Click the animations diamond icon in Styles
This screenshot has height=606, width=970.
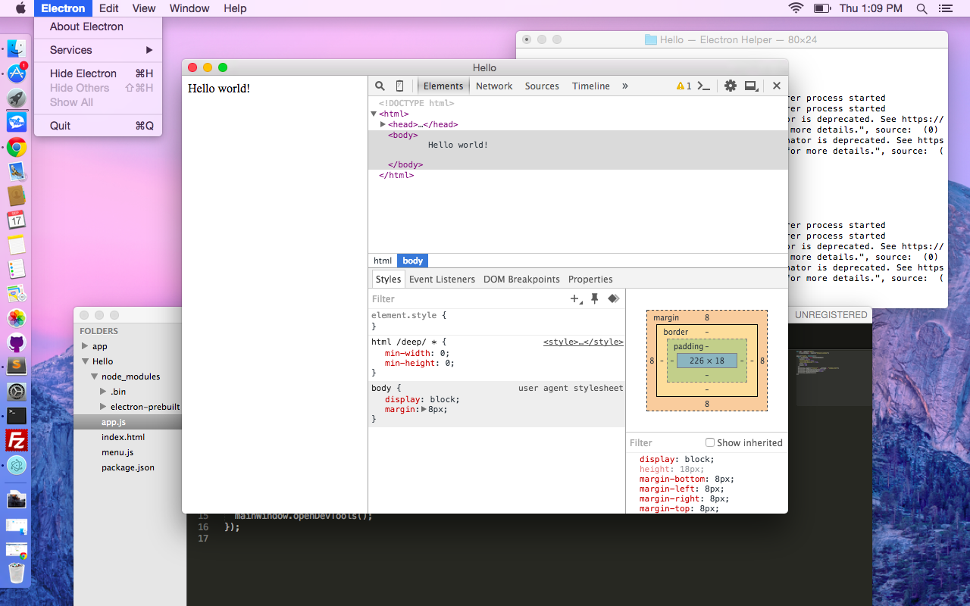[x=614, y=299]
